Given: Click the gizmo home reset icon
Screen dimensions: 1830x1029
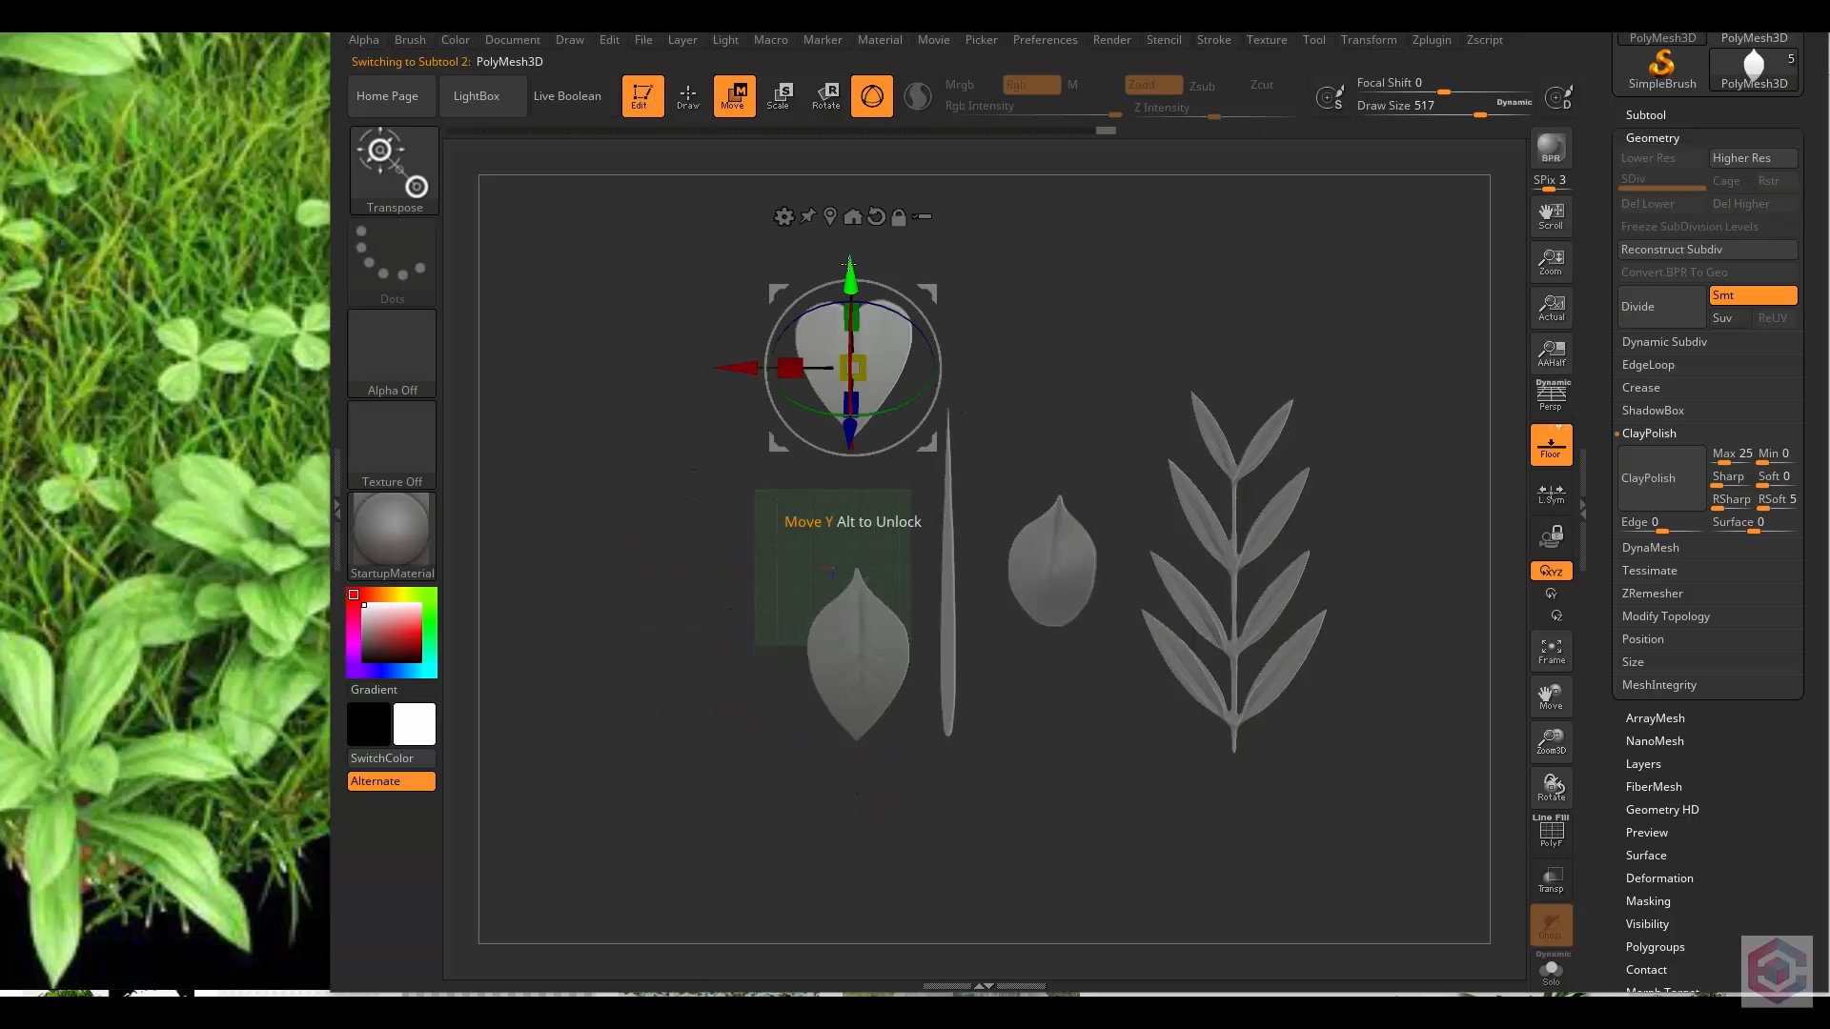Looking at the screenshot, I should pos(852,217).
